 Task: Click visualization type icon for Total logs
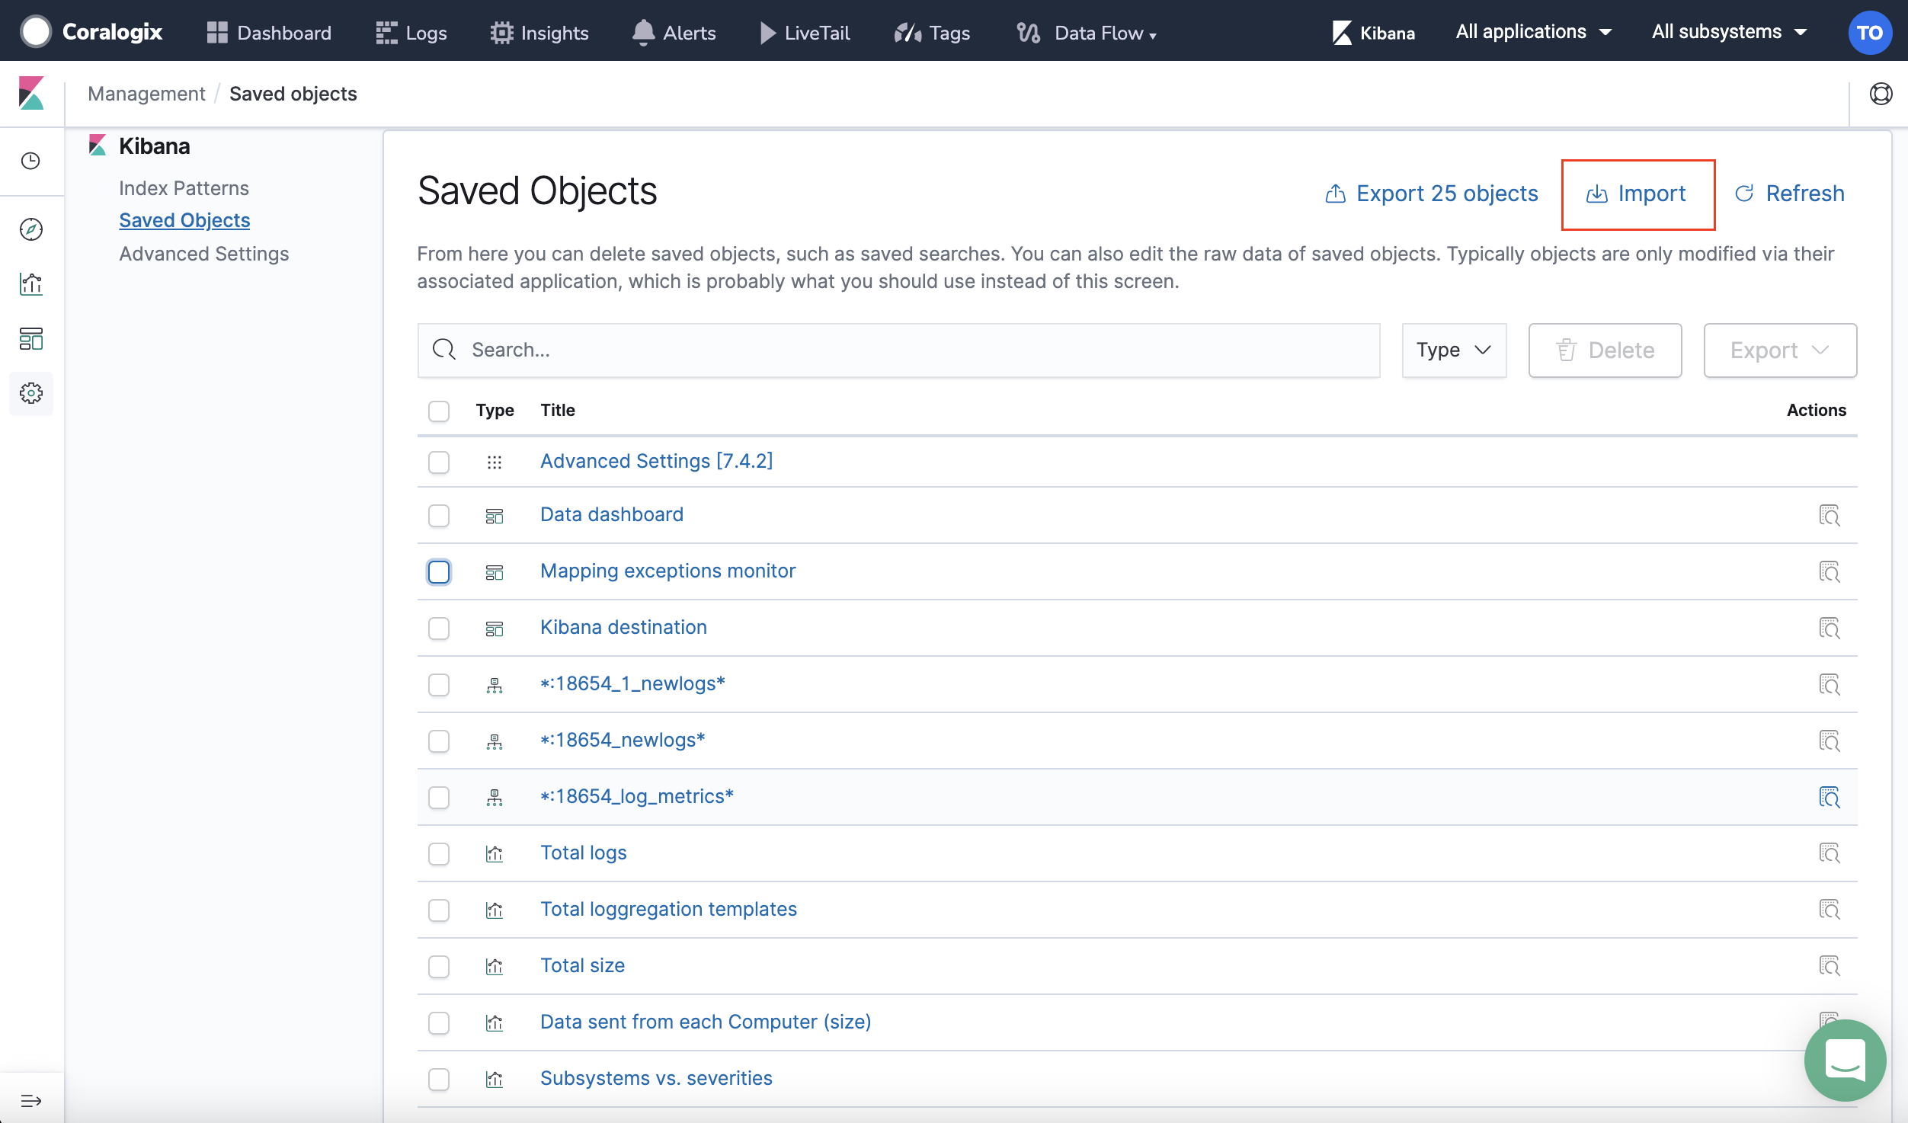[x=495, y=853]
